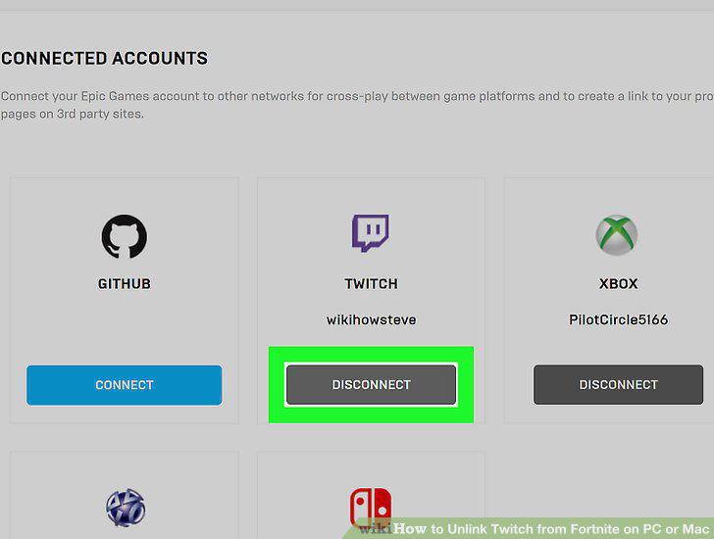Disconnect the Xbox account

pos(618,384)
